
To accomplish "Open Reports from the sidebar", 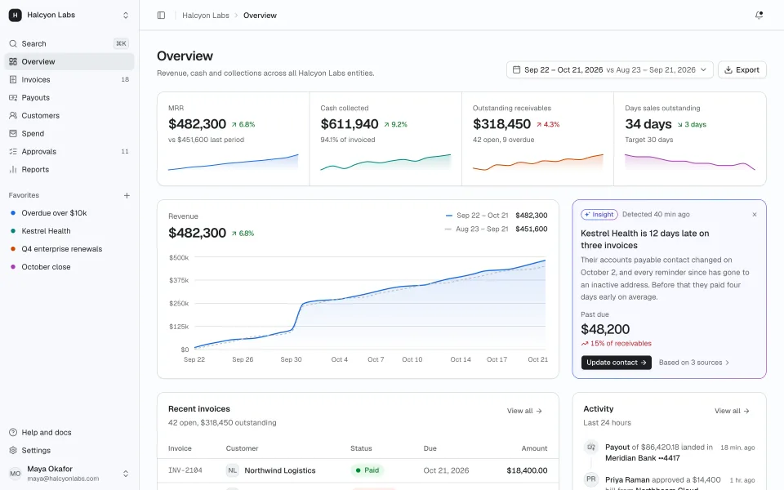I will click(69, 170).
